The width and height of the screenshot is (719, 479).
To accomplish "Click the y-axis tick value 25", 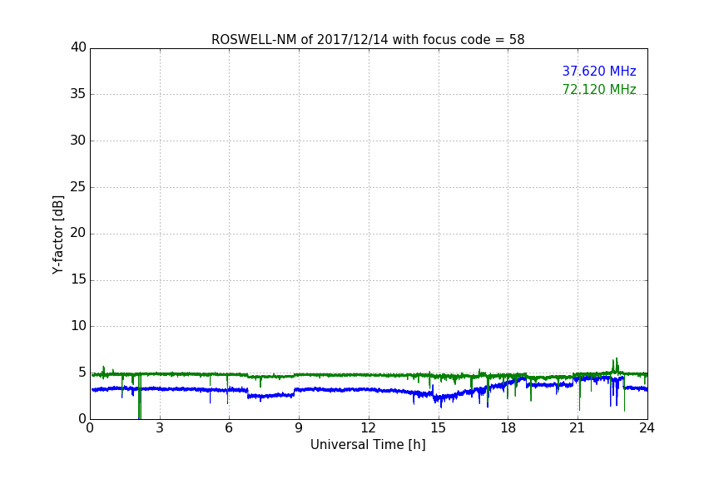I will [x=78, y=186].
